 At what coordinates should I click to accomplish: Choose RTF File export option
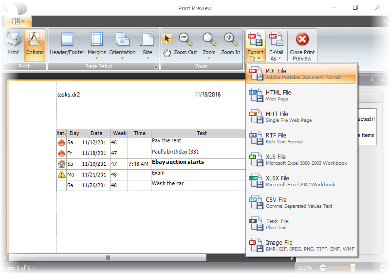(x=301, y=138)
